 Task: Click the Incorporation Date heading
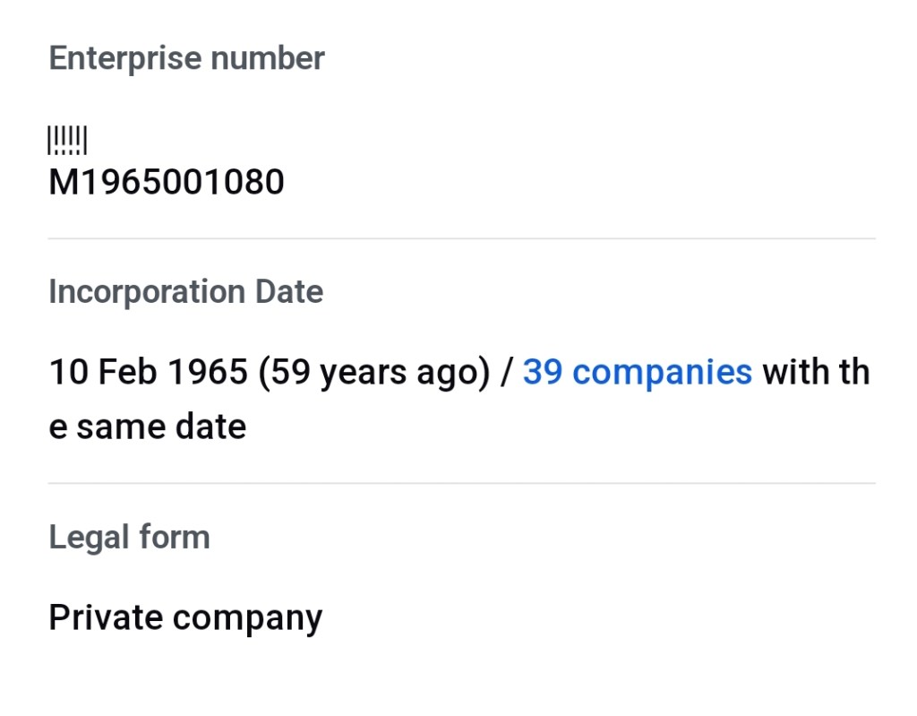point(185,291)
